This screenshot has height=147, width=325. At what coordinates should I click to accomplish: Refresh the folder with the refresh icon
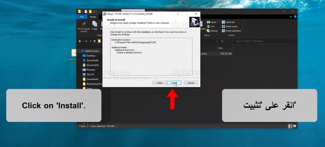[222, 41]
